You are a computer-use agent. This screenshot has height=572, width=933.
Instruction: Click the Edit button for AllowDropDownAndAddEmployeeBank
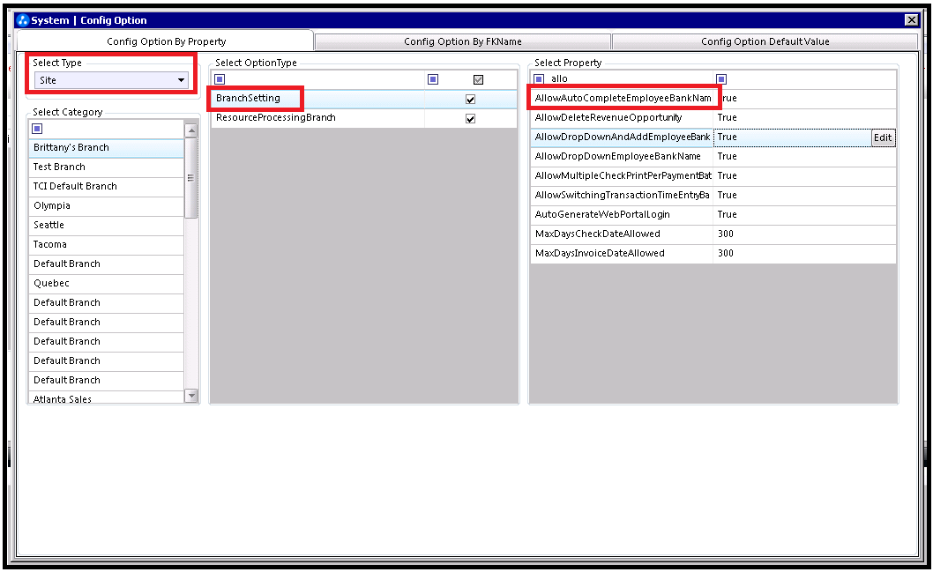click(883, 137)
